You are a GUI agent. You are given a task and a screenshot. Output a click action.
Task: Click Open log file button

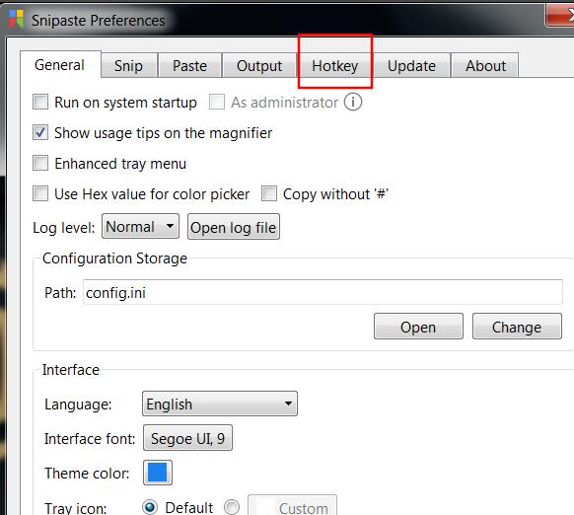click(234, 227)
